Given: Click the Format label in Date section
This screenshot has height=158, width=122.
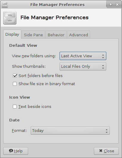Looking at the screenshot, I should [19, 131].
